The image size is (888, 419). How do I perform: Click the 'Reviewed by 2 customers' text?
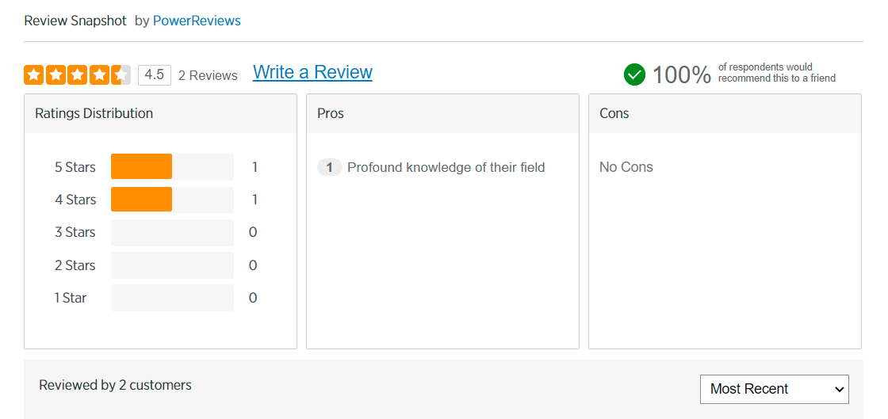point(115,385)
